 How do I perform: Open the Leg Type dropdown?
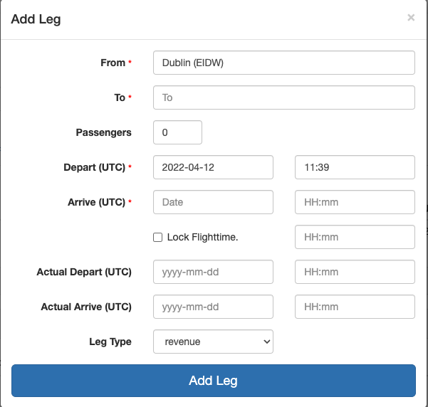pos(213,342)
